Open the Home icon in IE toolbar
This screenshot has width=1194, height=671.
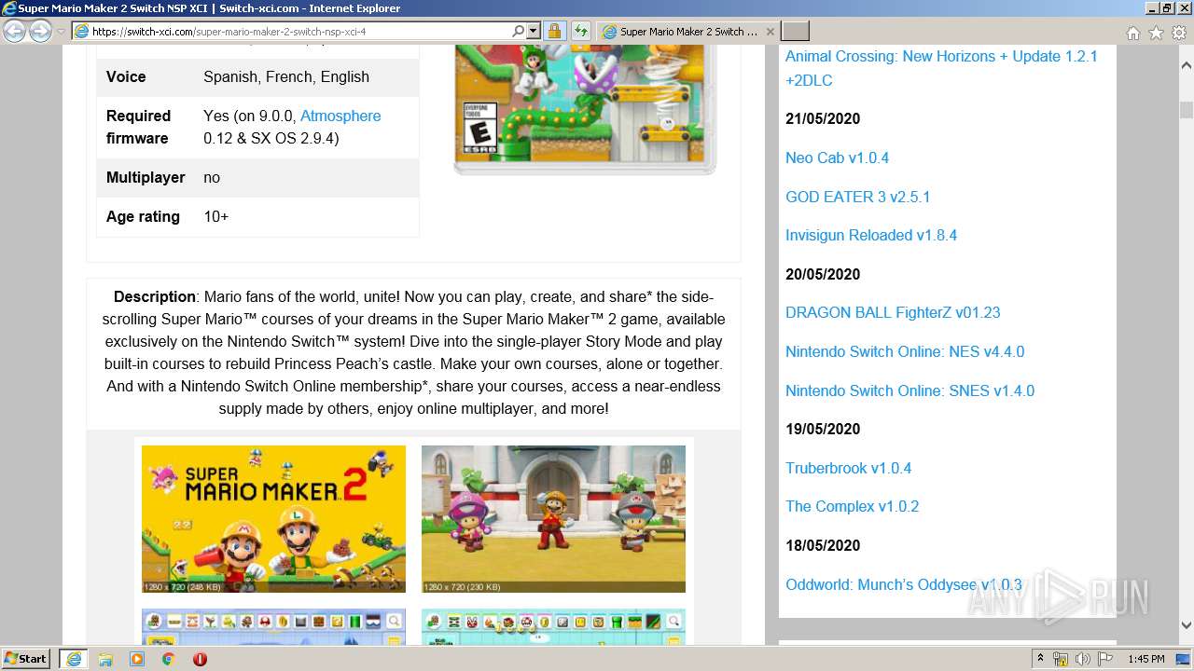1132,33
